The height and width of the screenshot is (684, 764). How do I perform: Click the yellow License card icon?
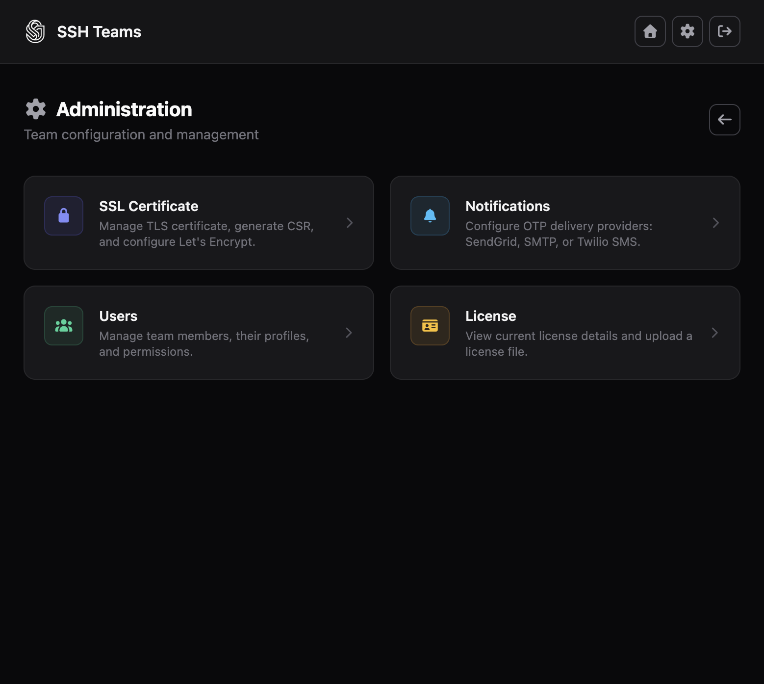coord(430,326)
